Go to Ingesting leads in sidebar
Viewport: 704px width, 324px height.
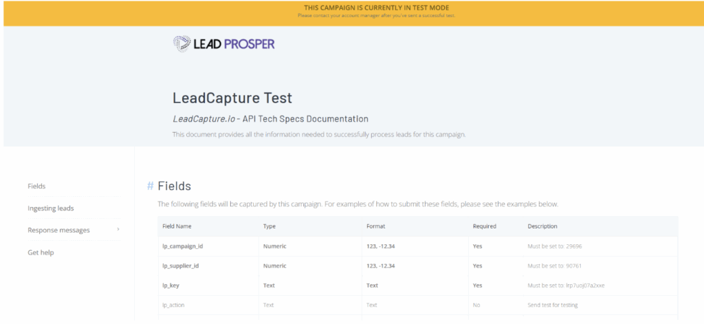point(51,208)
